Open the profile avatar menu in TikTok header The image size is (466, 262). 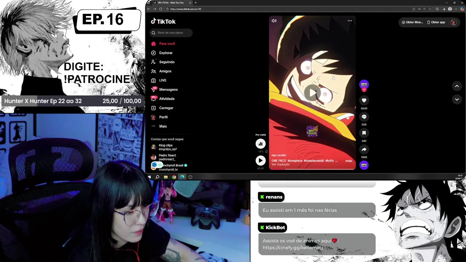pyautogui.click(x=453, y=22)
